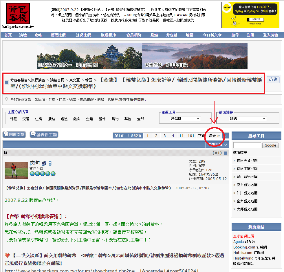The image size is (284, 272).
Task: Toggle the thread subscription checkbox icon
Action: point(7,82)
